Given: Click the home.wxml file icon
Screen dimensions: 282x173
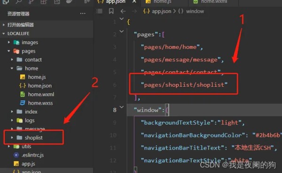Looking at the screenshot, I should pyautogui.click(x=23, y=94).
